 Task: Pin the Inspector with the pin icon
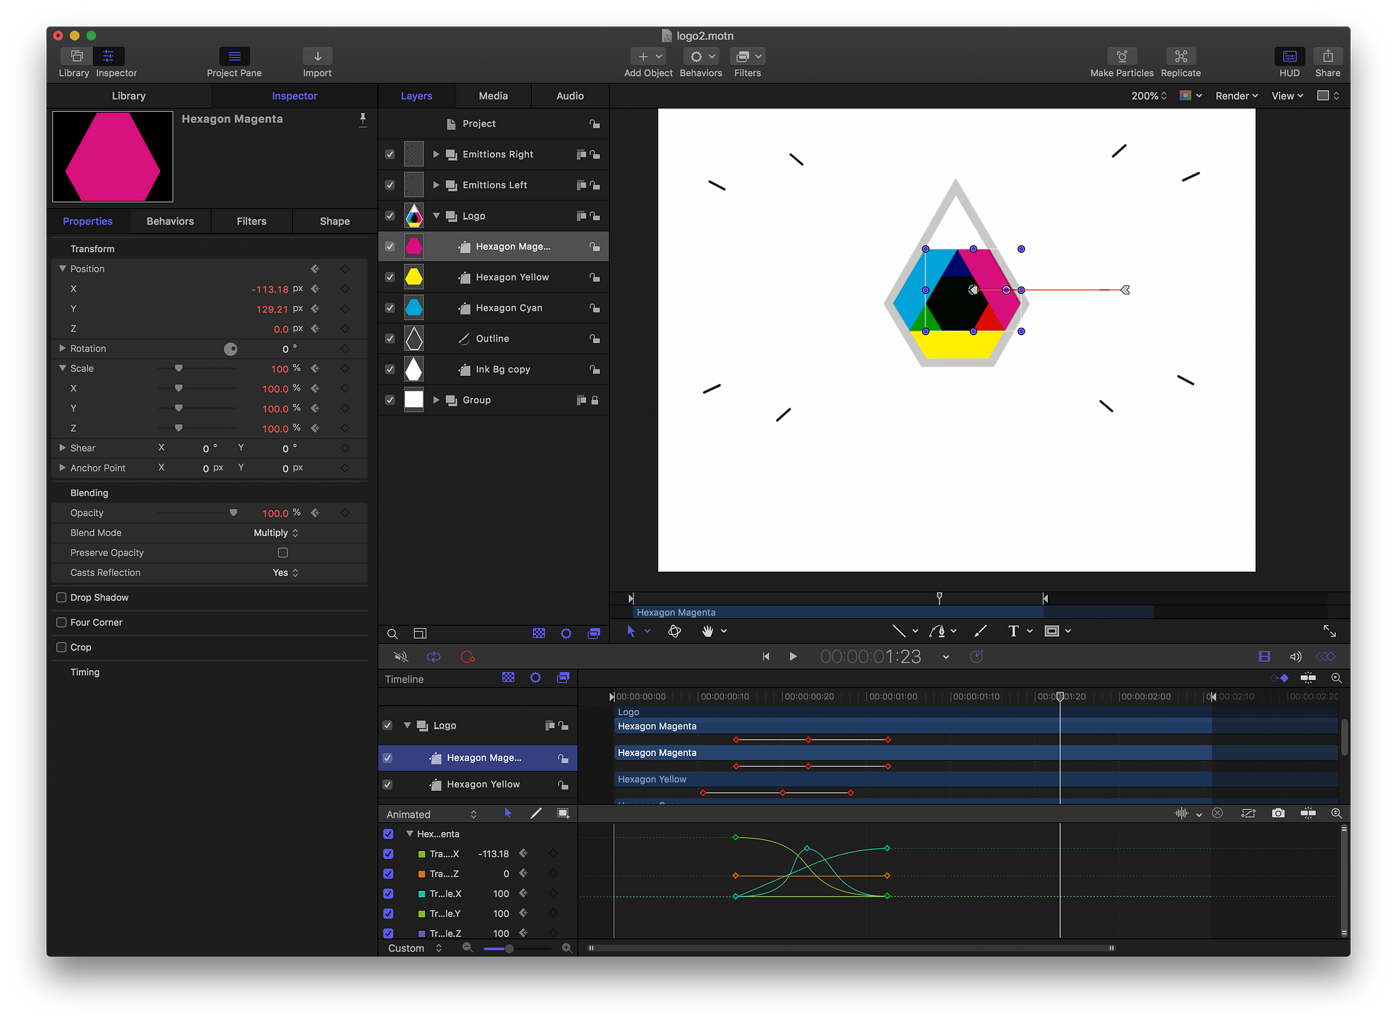(363, 119)
